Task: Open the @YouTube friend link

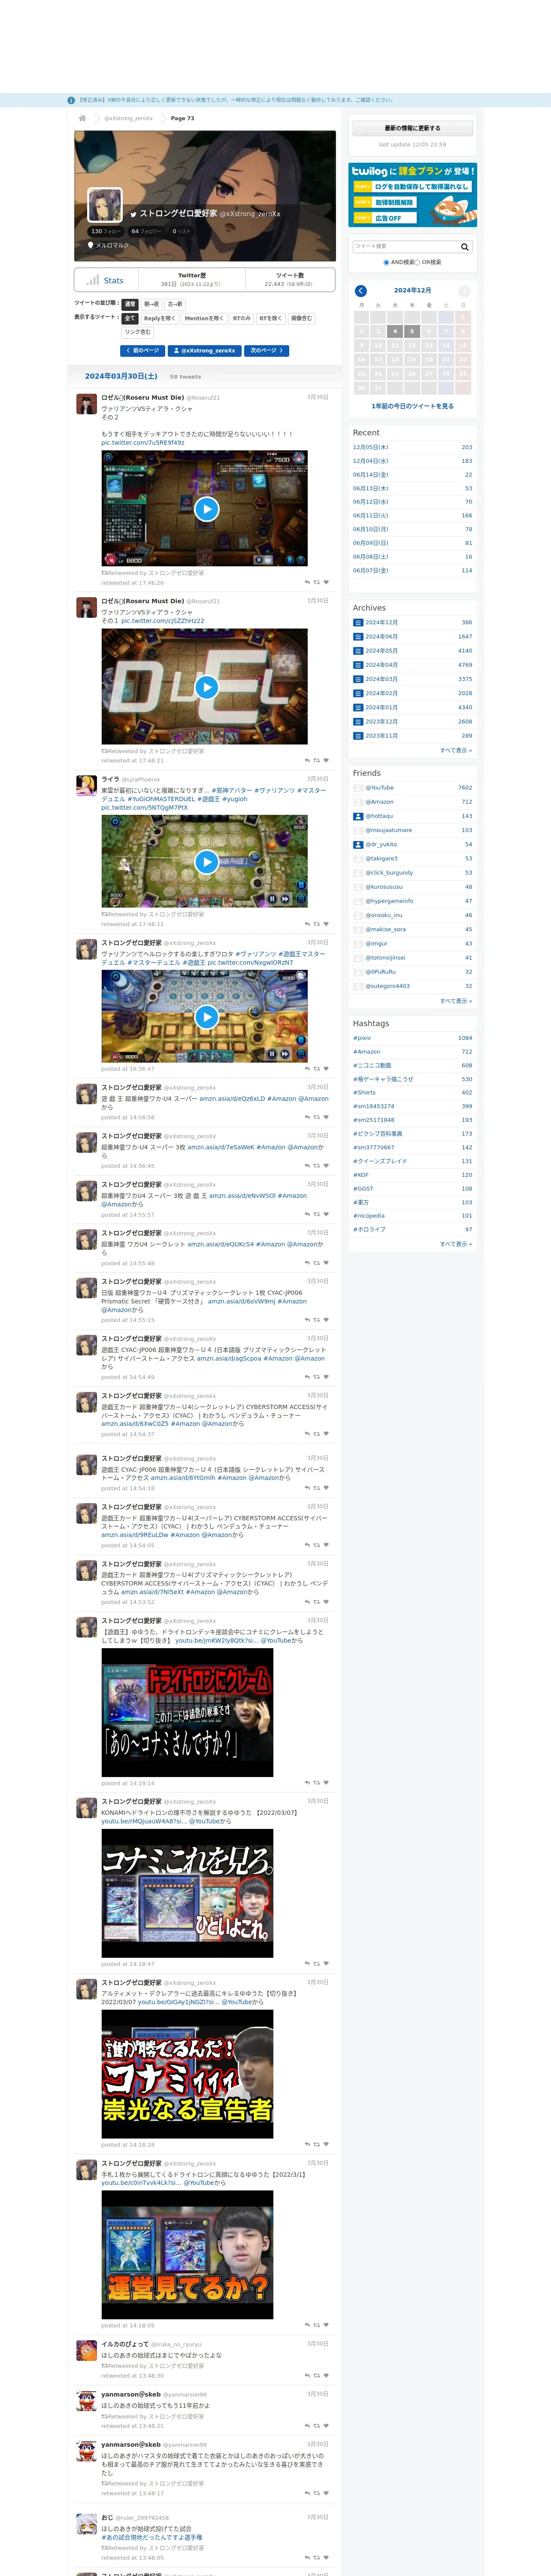Action: pyautogui.click(x=380, y=788)
